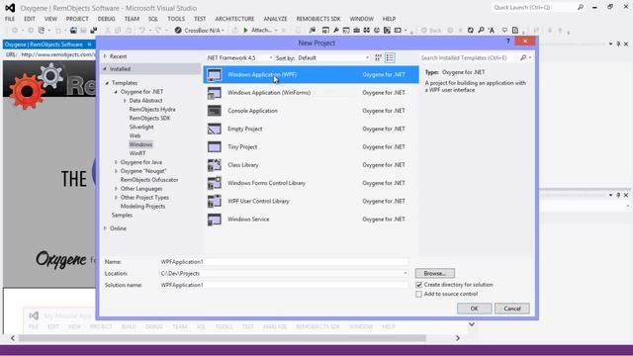
Task: Click the search magnifier in template search
Action: (523, 57)
